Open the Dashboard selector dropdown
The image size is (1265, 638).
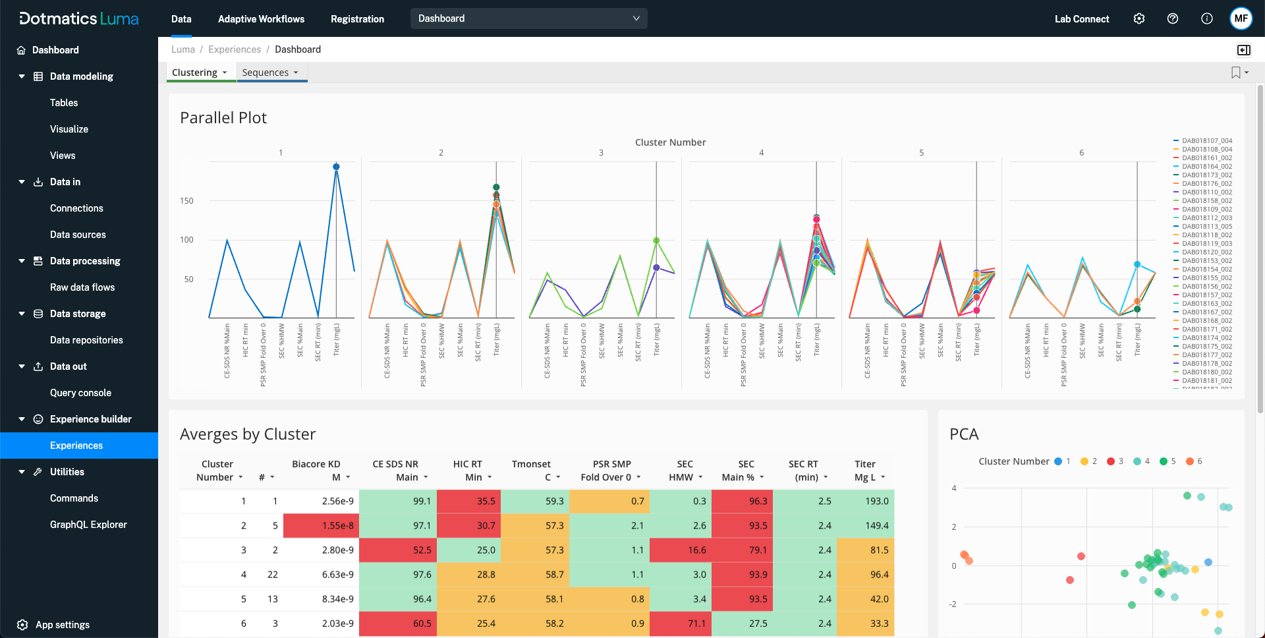click(528, 18)
